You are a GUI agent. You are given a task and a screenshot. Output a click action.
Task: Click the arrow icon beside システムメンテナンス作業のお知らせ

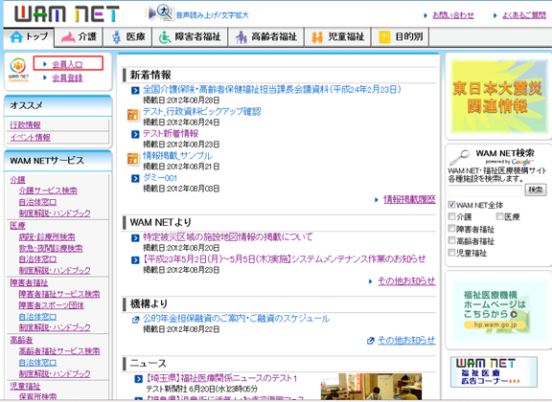pyautogui.click(x=135, y=260)
